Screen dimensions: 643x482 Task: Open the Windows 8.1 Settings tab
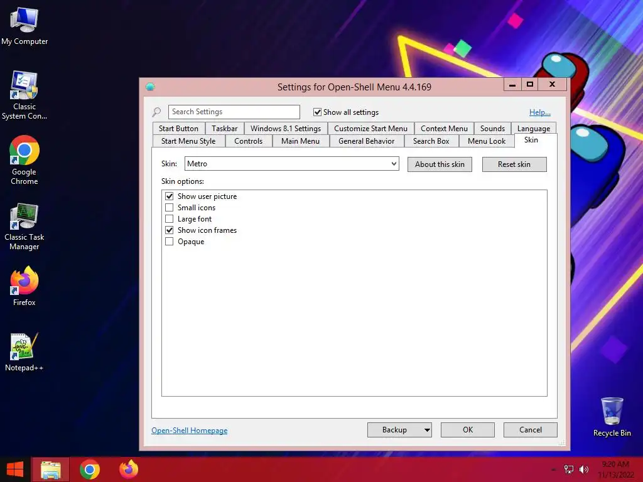coord(286,128)
